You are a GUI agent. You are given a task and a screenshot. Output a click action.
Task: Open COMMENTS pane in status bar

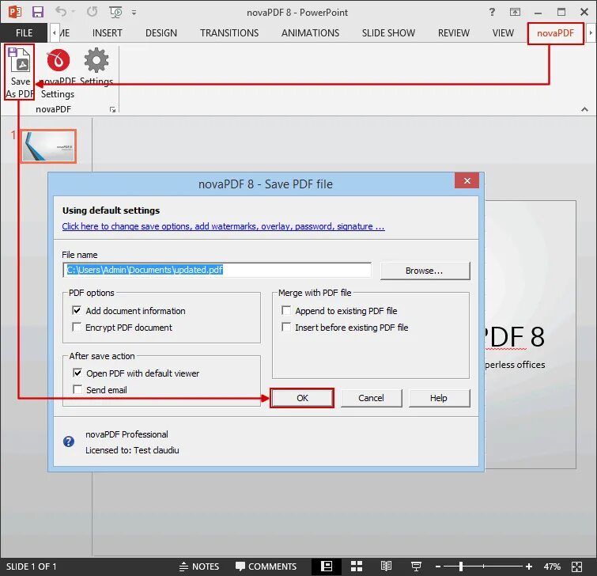click(266, 567)
